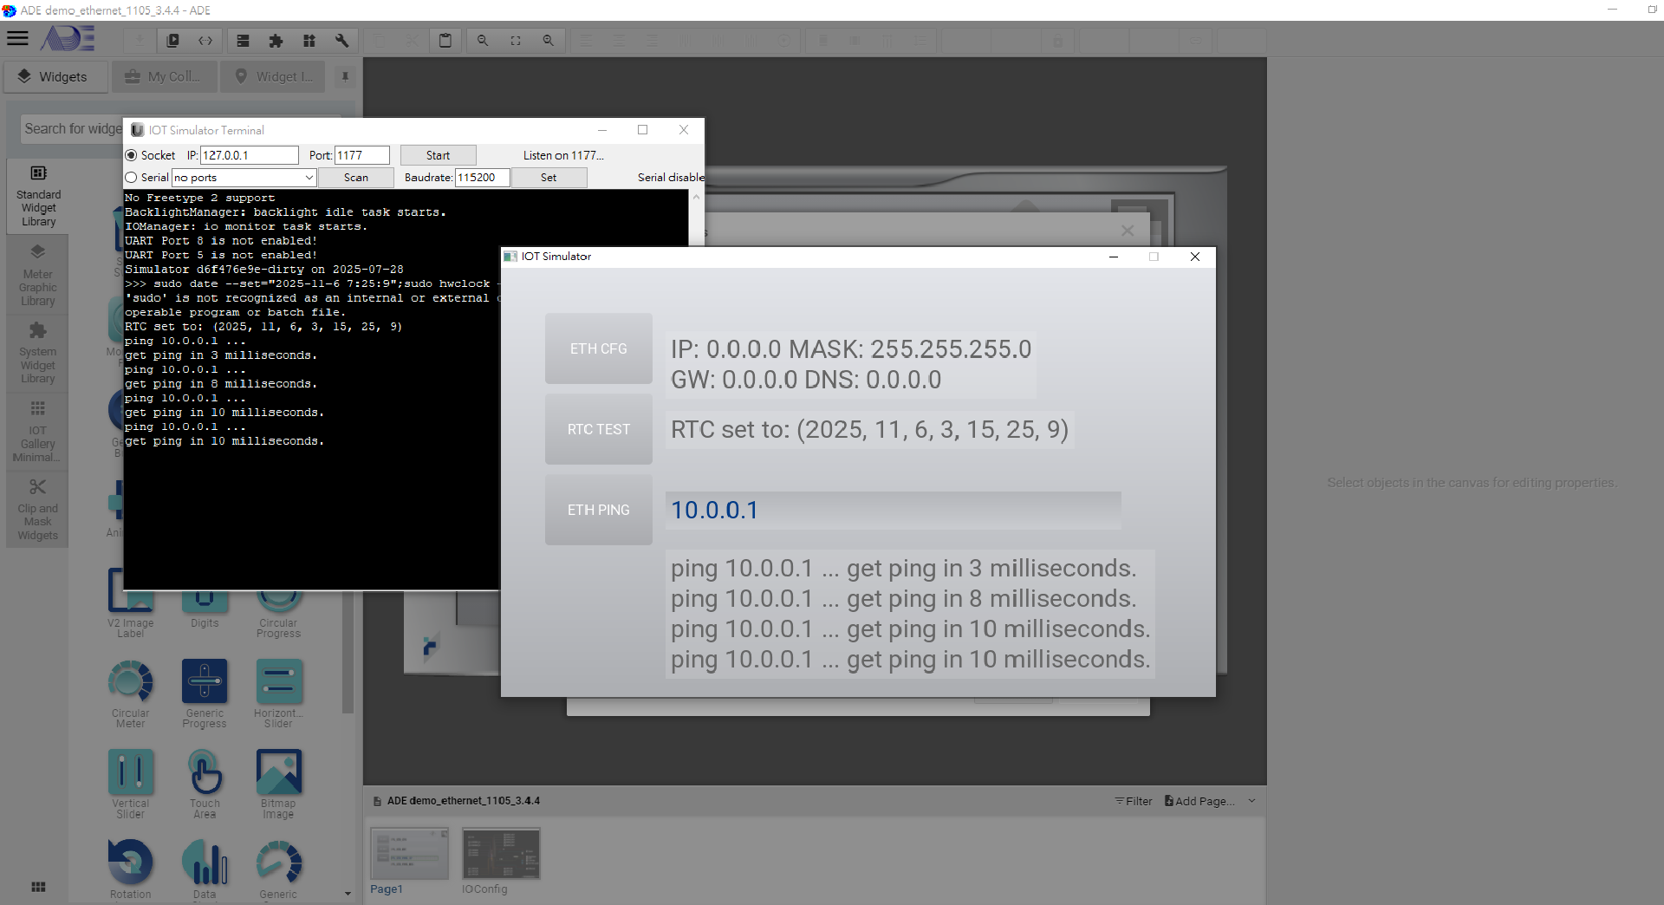Open the Filter pages option
Screen dimensions: 1664x905
point(1134,801)
